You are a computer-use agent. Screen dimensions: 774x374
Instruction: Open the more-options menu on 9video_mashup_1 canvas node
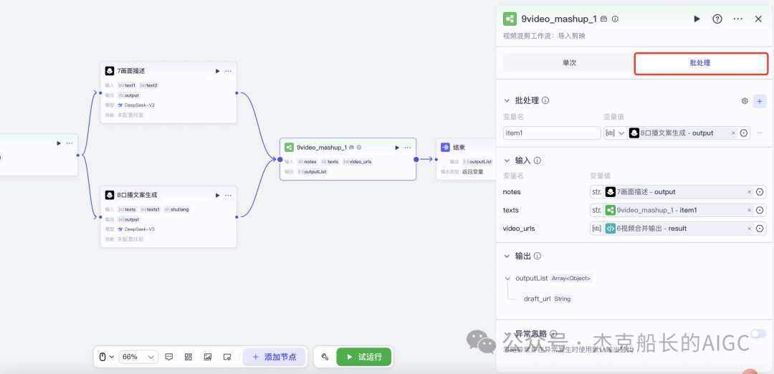(408, 147)
